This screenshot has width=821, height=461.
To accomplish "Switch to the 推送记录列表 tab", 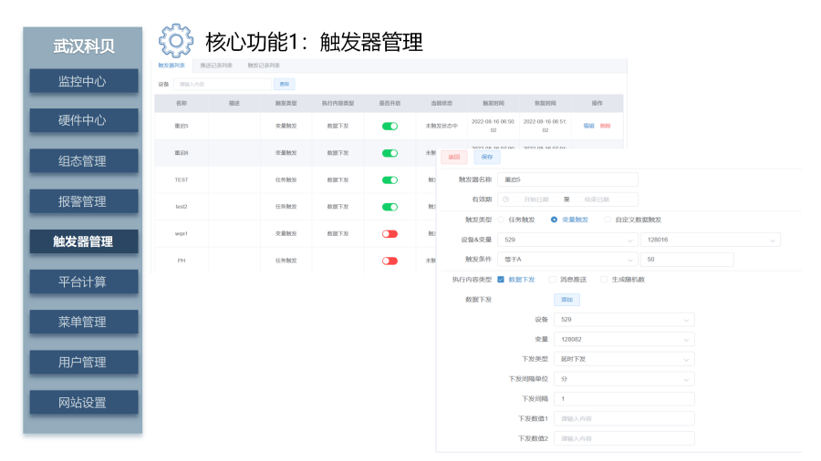I will click(x=216, y=66).
